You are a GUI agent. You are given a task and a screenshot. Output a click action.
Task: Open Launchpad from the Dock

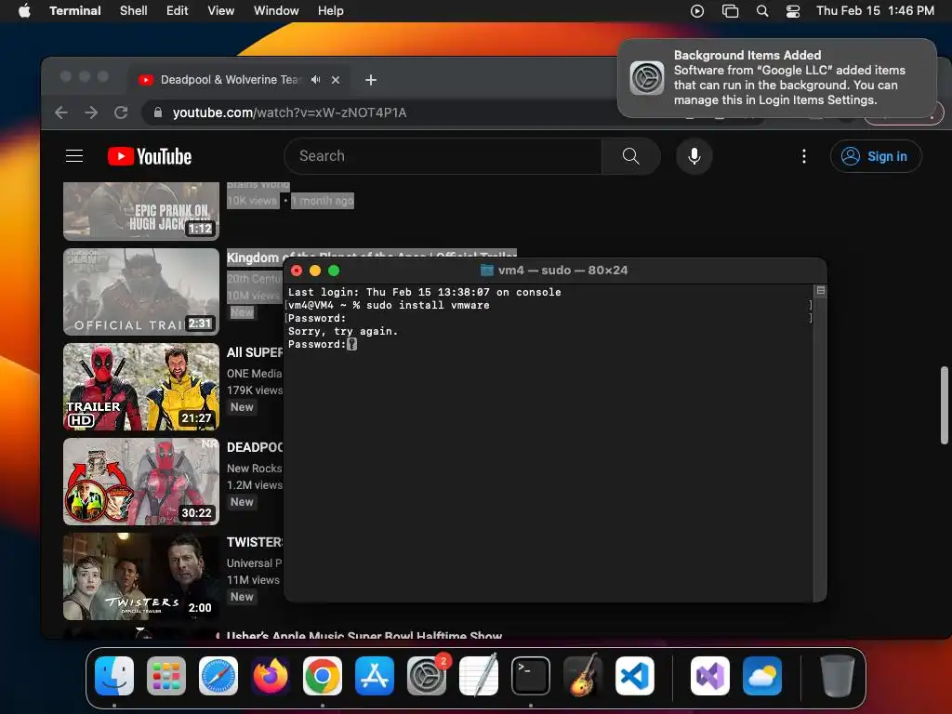(166, 676)
